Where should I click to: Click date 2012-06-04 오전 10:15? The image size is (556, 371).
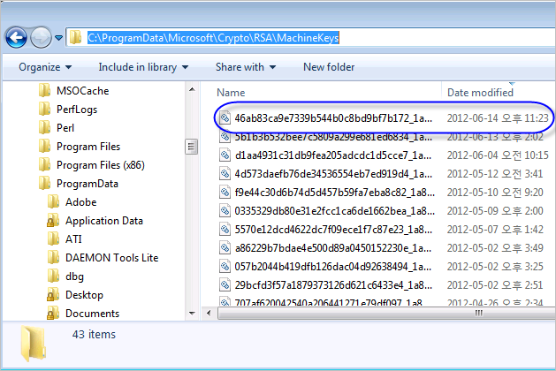pyautogui.click(x=498, y=155)
